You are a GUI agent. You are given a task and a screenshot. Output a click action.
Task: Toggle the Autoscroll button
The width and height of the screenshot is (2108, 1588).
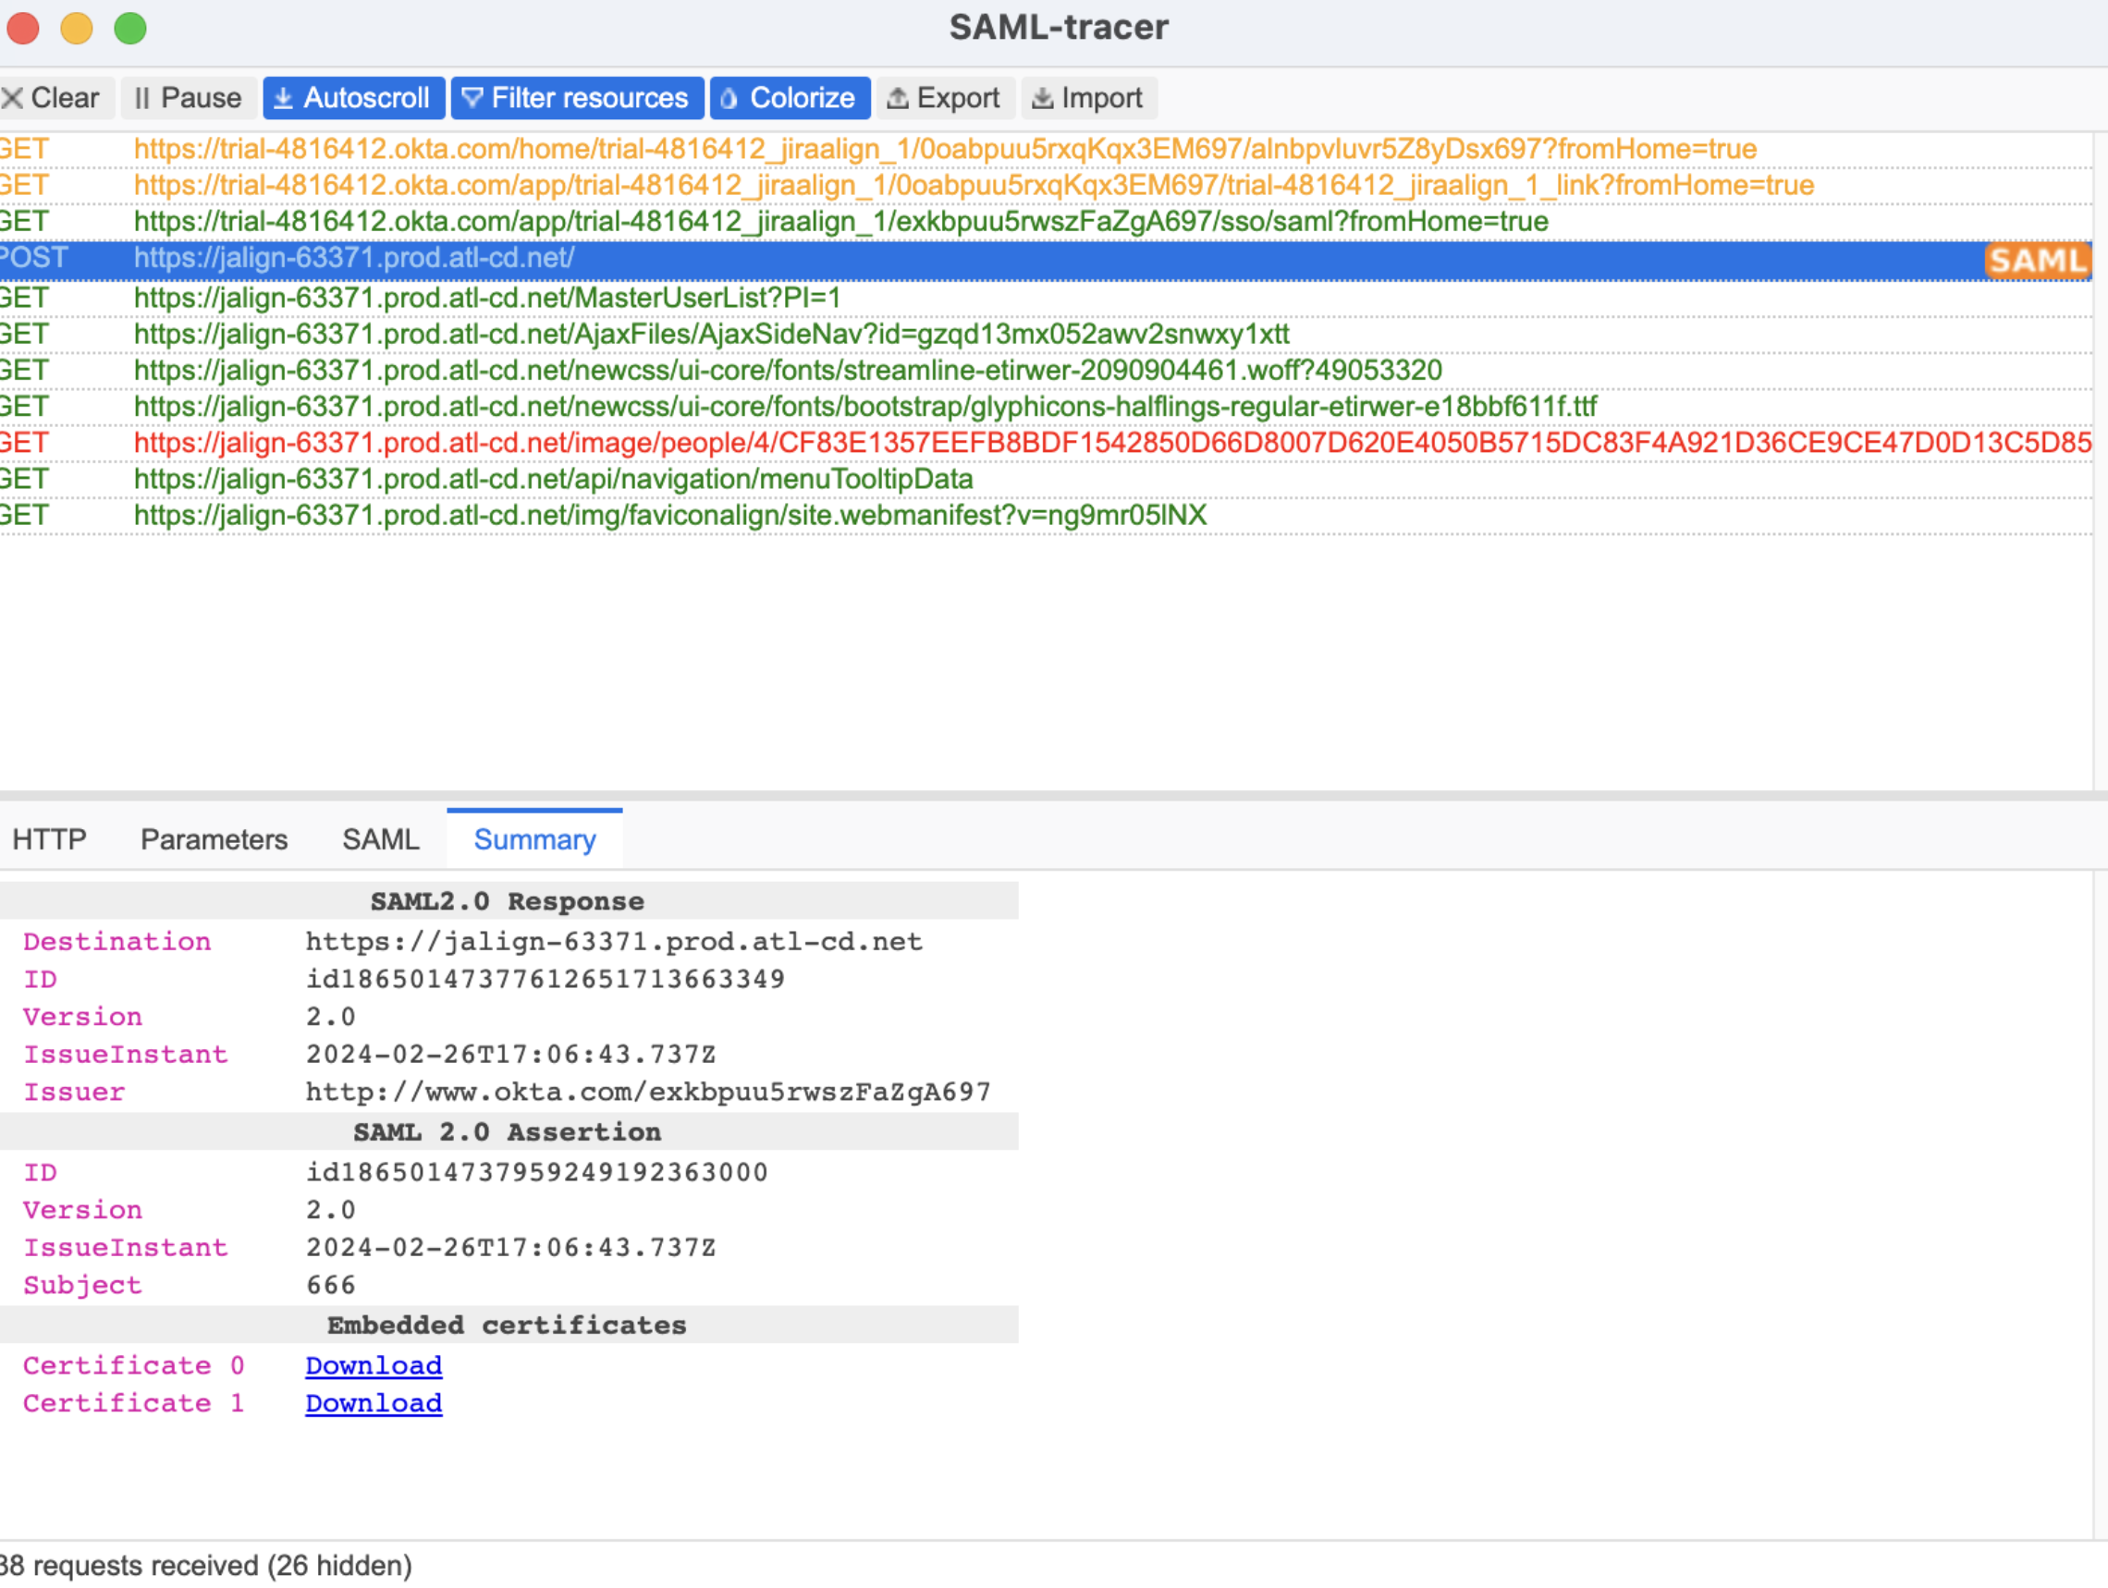pyautogui.click(x=352, y=98)
